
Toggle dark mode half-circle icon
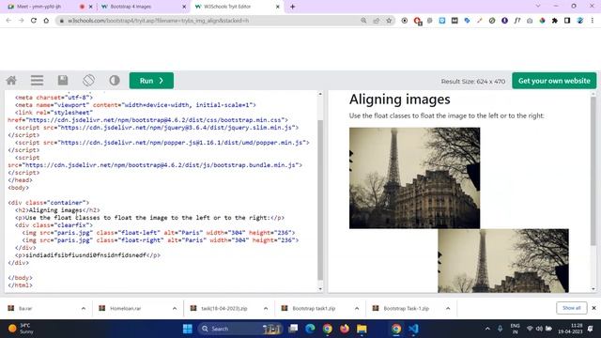pos(115,81)
